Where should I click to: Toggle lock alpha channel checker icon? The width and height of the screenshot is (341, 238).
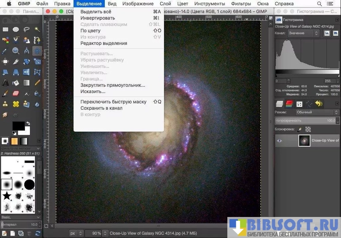click(x=308, y=129)
